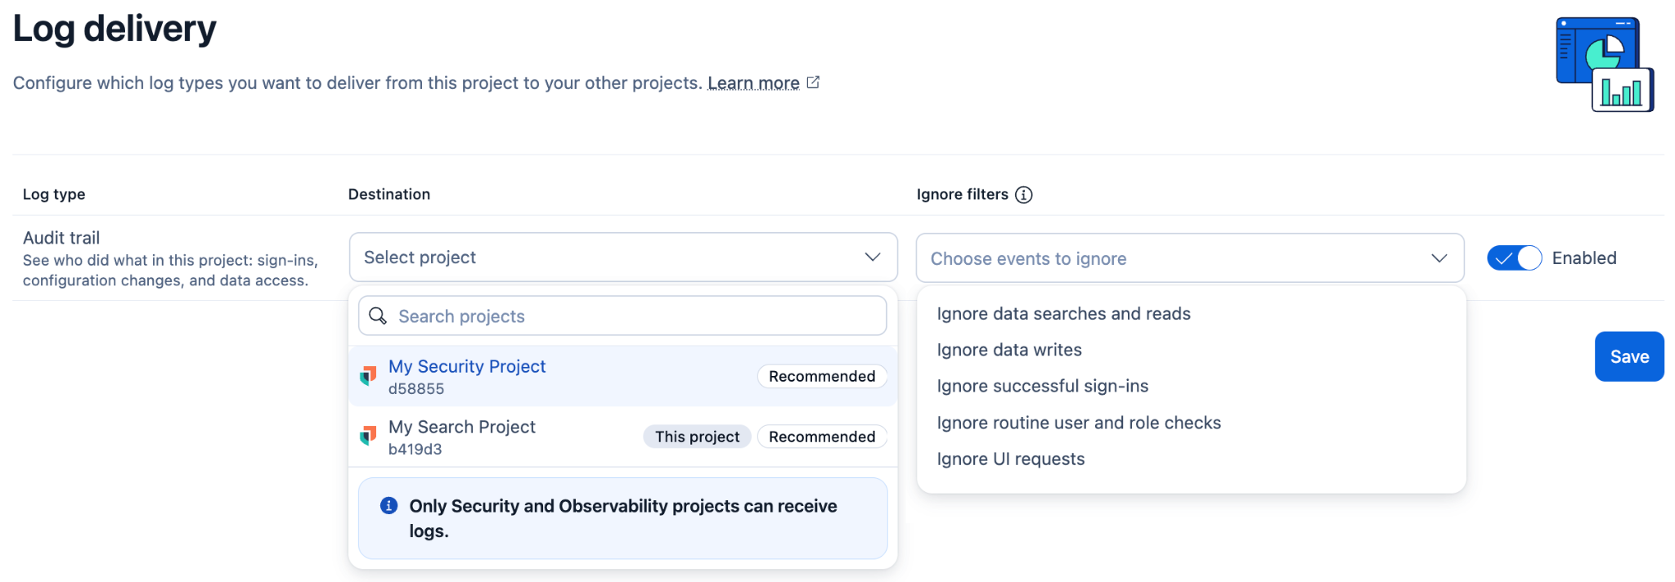
Task: Click the My Search Project logo icon
Action: [x=368, y=436]
